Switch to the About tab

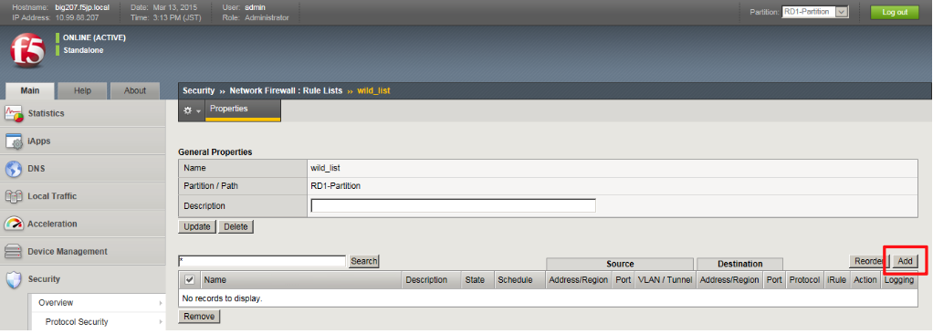pyautogui.click(x=135, y=90)
